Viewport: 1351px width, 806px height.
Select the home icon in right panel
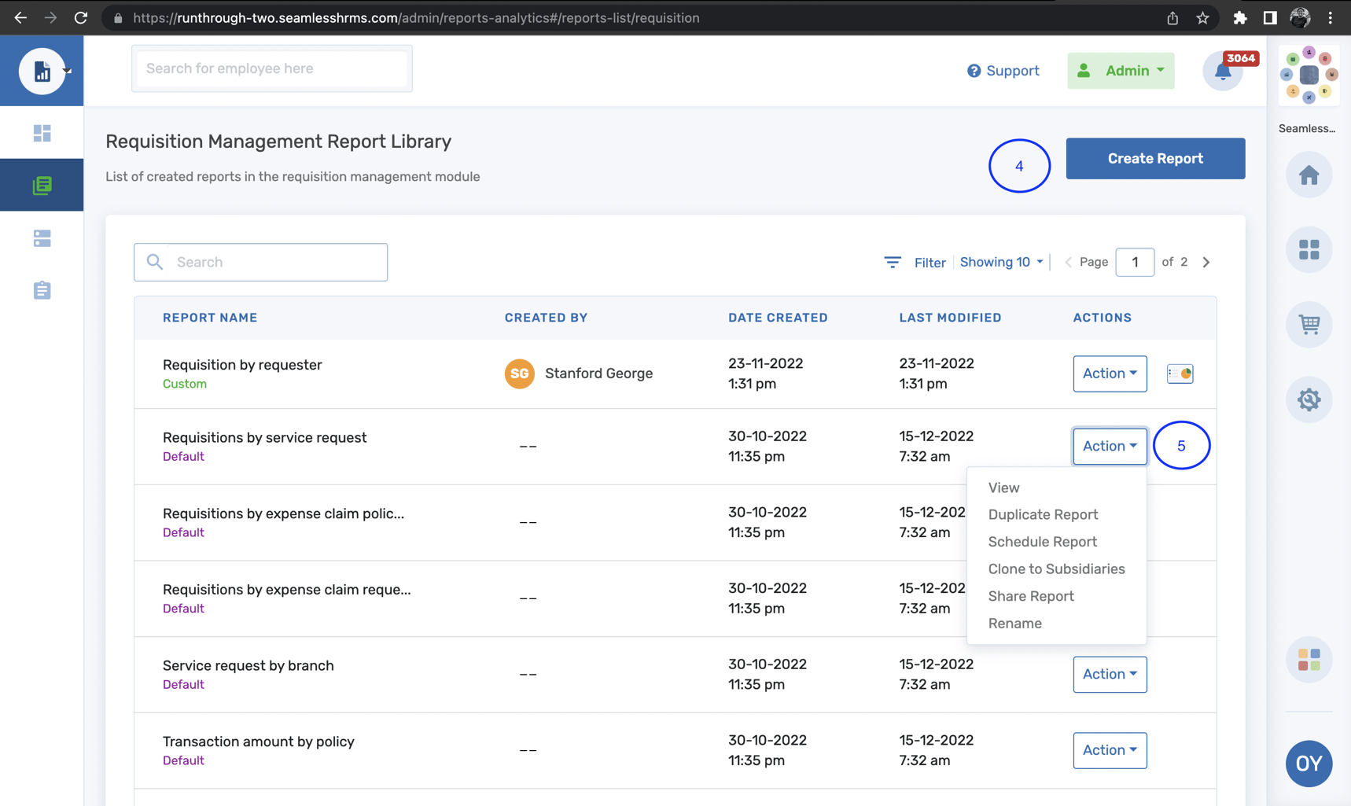(1309, 175)
